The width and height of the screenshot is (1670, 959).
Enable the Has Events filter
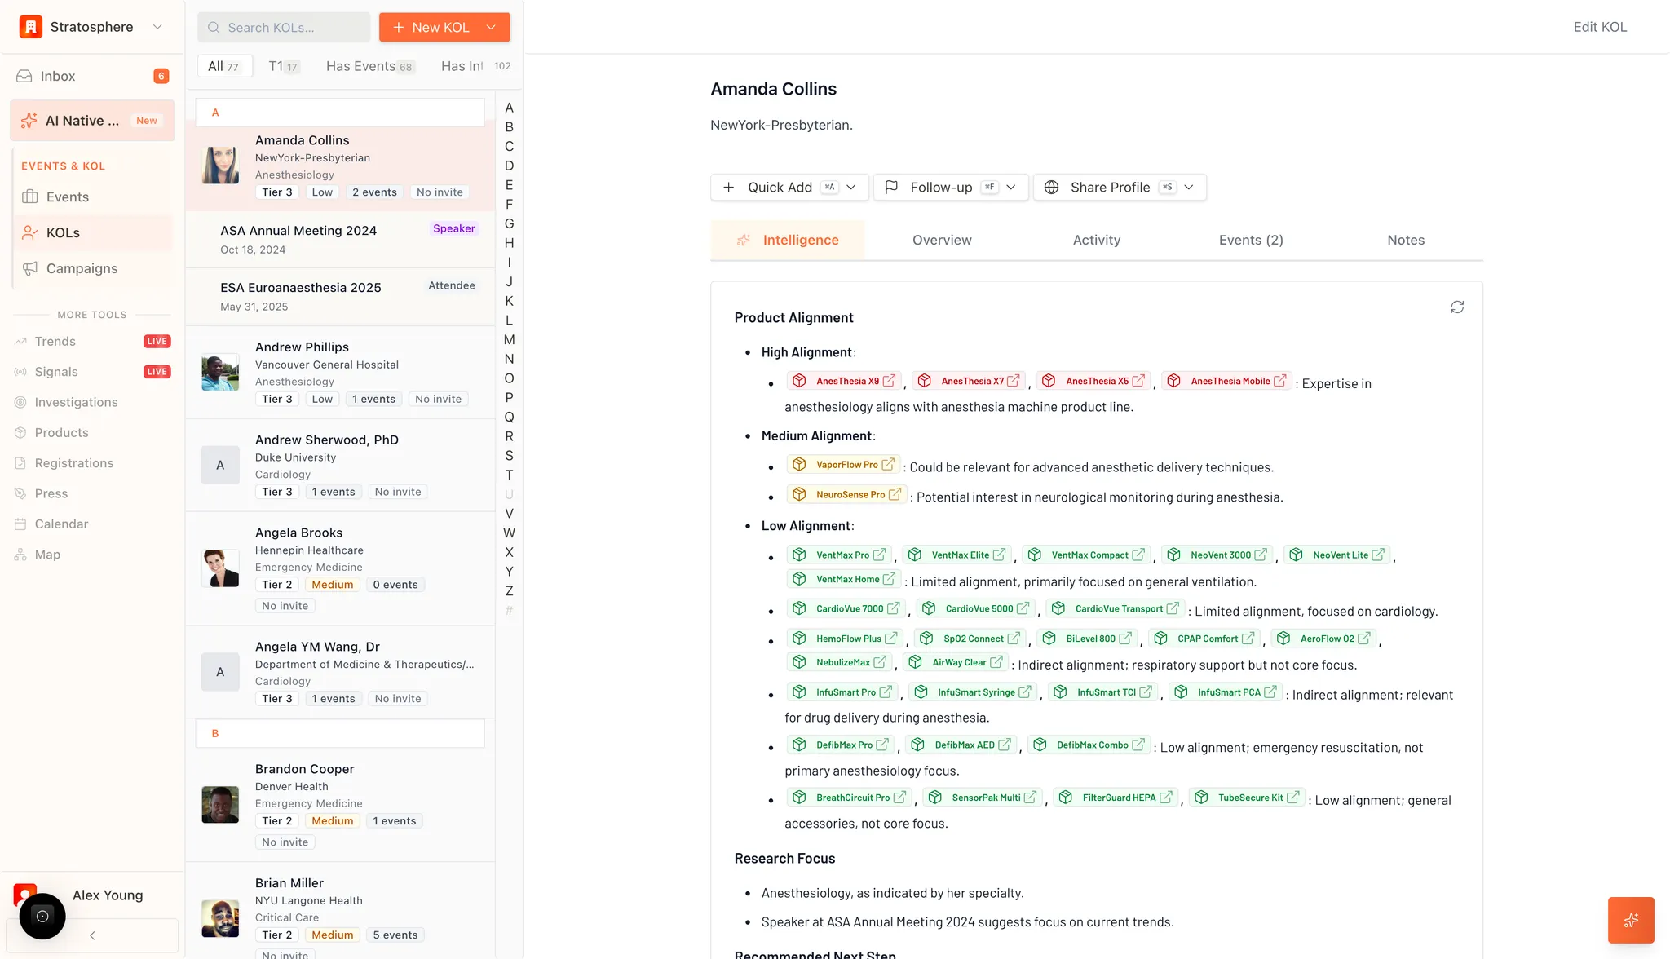pos(369,66)
